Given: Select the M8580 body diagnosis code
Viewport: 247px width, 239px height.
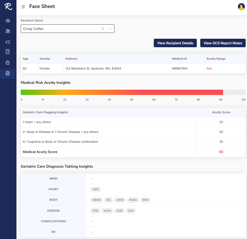Looking at the screenshot, I should 97,200.
